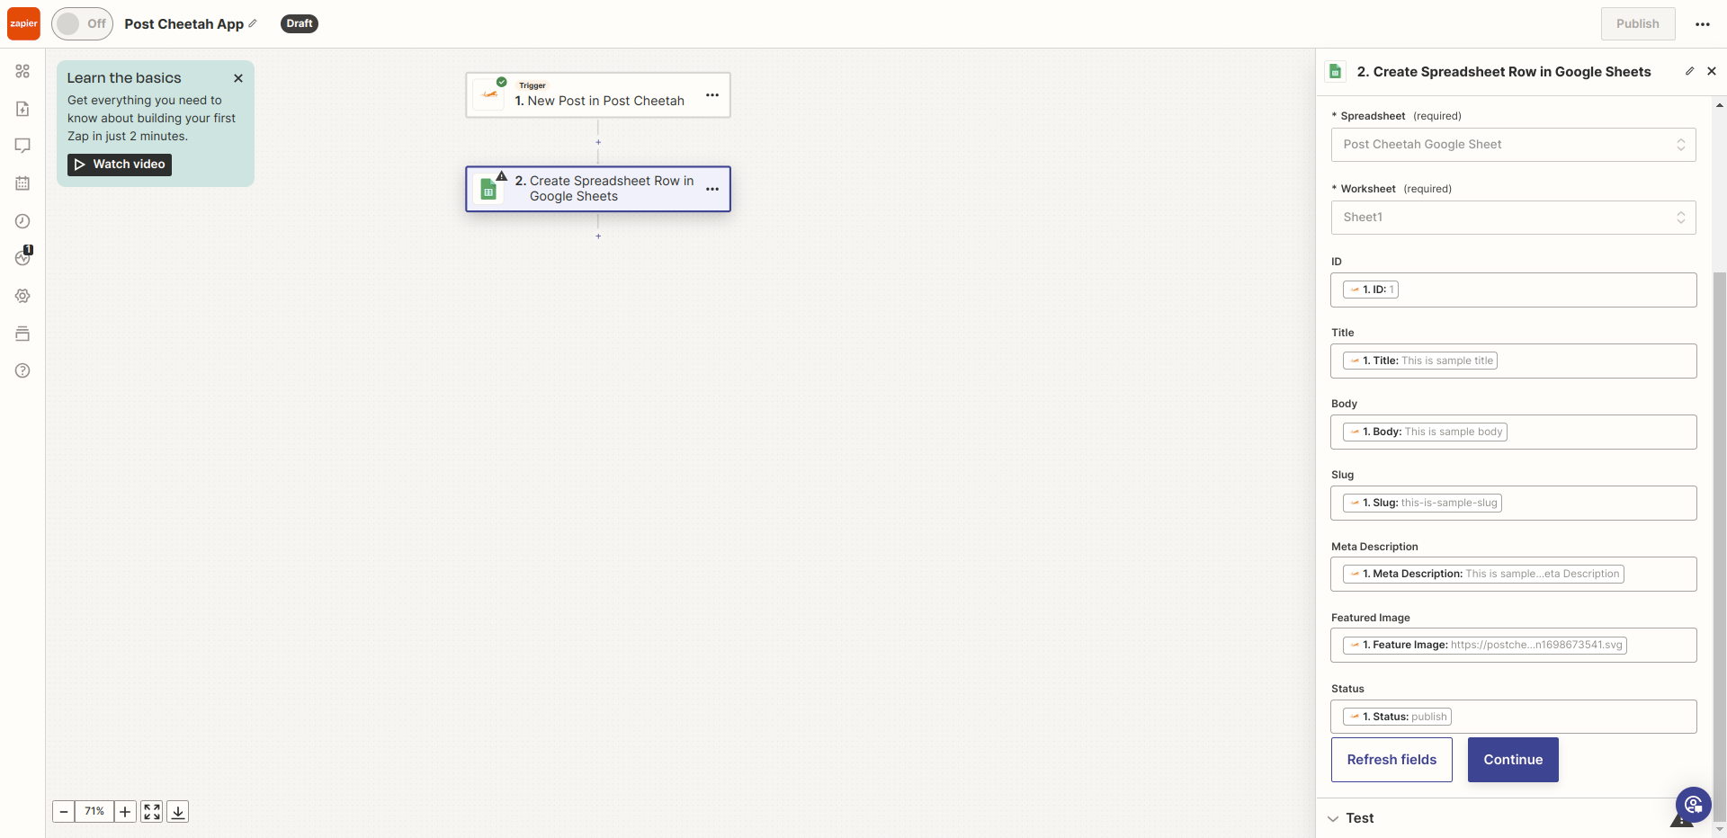This screenshot has height=838, width=1727.
Task: Open calendar icon in left sidebar
Action: pos(22,183)
